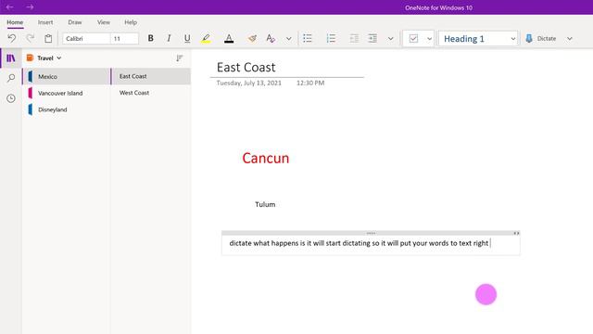Click the Redo icon
Viewport: 593px width, 334px height.
point(31,38)
